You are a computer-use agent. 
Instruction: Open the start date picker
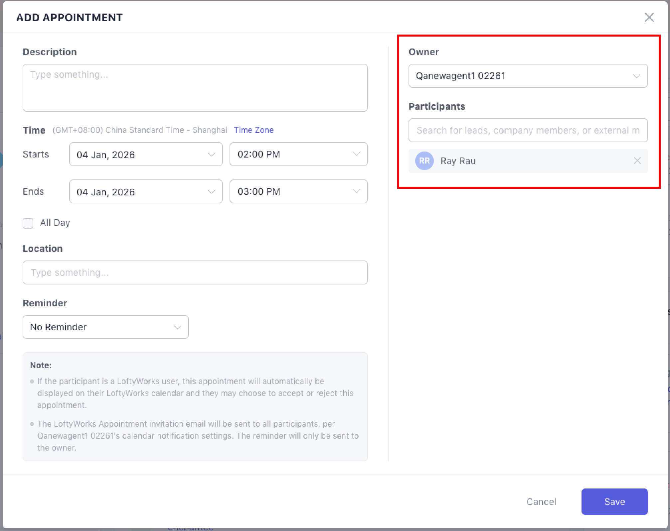pos(146,155)
